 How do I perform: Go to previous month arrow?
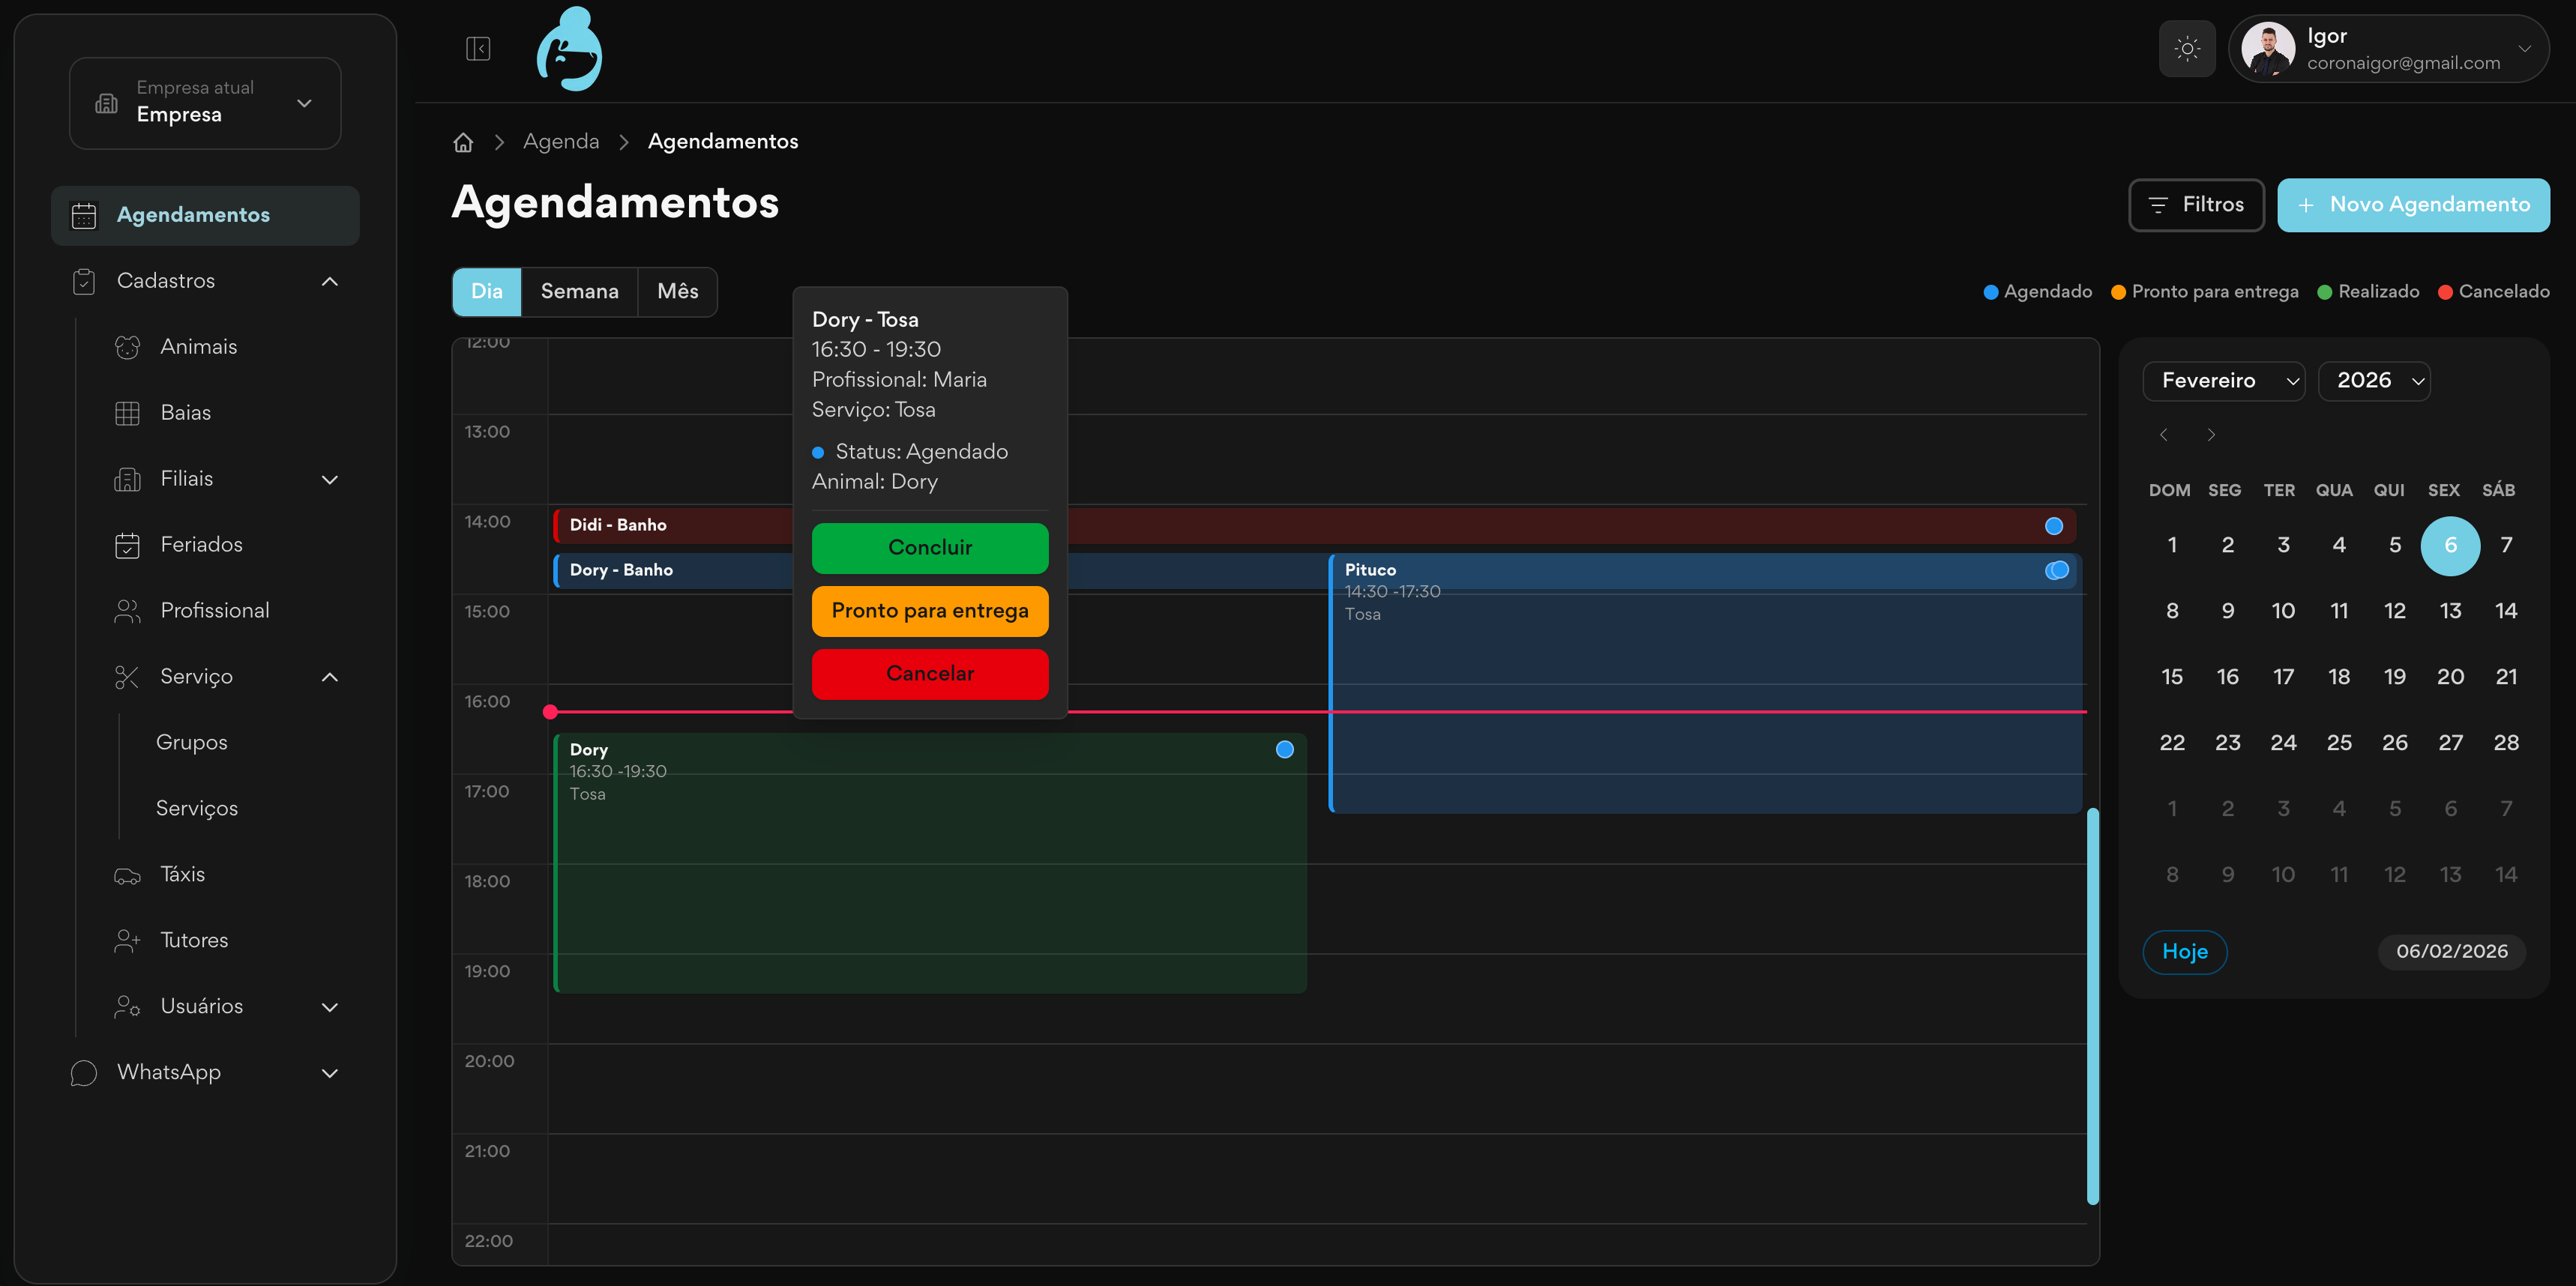click(2164, 435)
